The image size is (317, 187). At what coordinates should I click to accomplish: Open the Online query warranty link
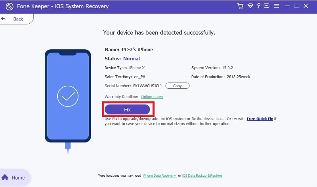click(152, 97)
